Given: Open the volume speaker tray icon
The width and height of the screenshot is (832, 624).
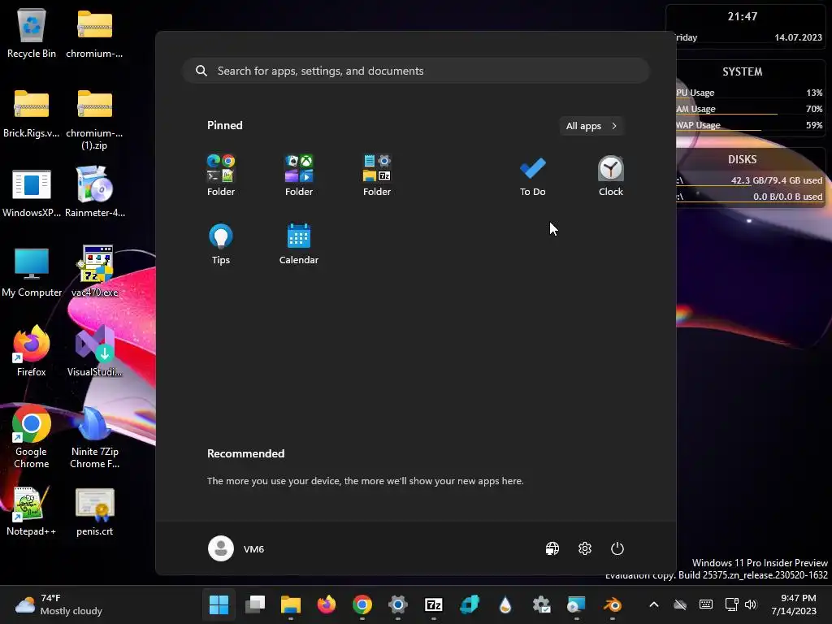Looking at the screenshot, I should (750, 604).
